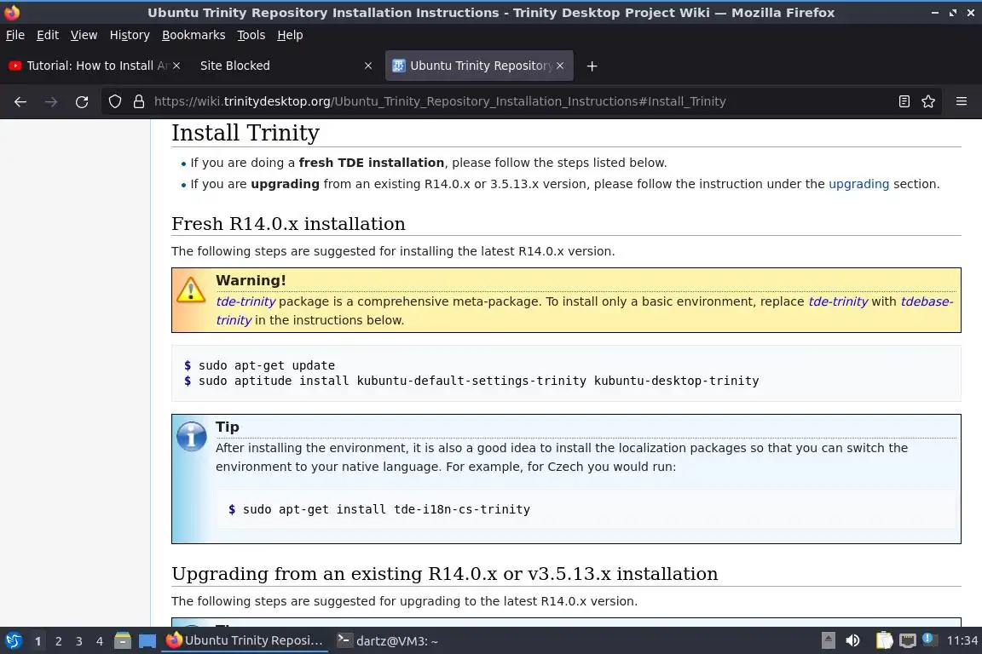The image size is (982, 654).
Task: Switch to the dartz@VM3 terminal window
Action: [x=387, y=640]
